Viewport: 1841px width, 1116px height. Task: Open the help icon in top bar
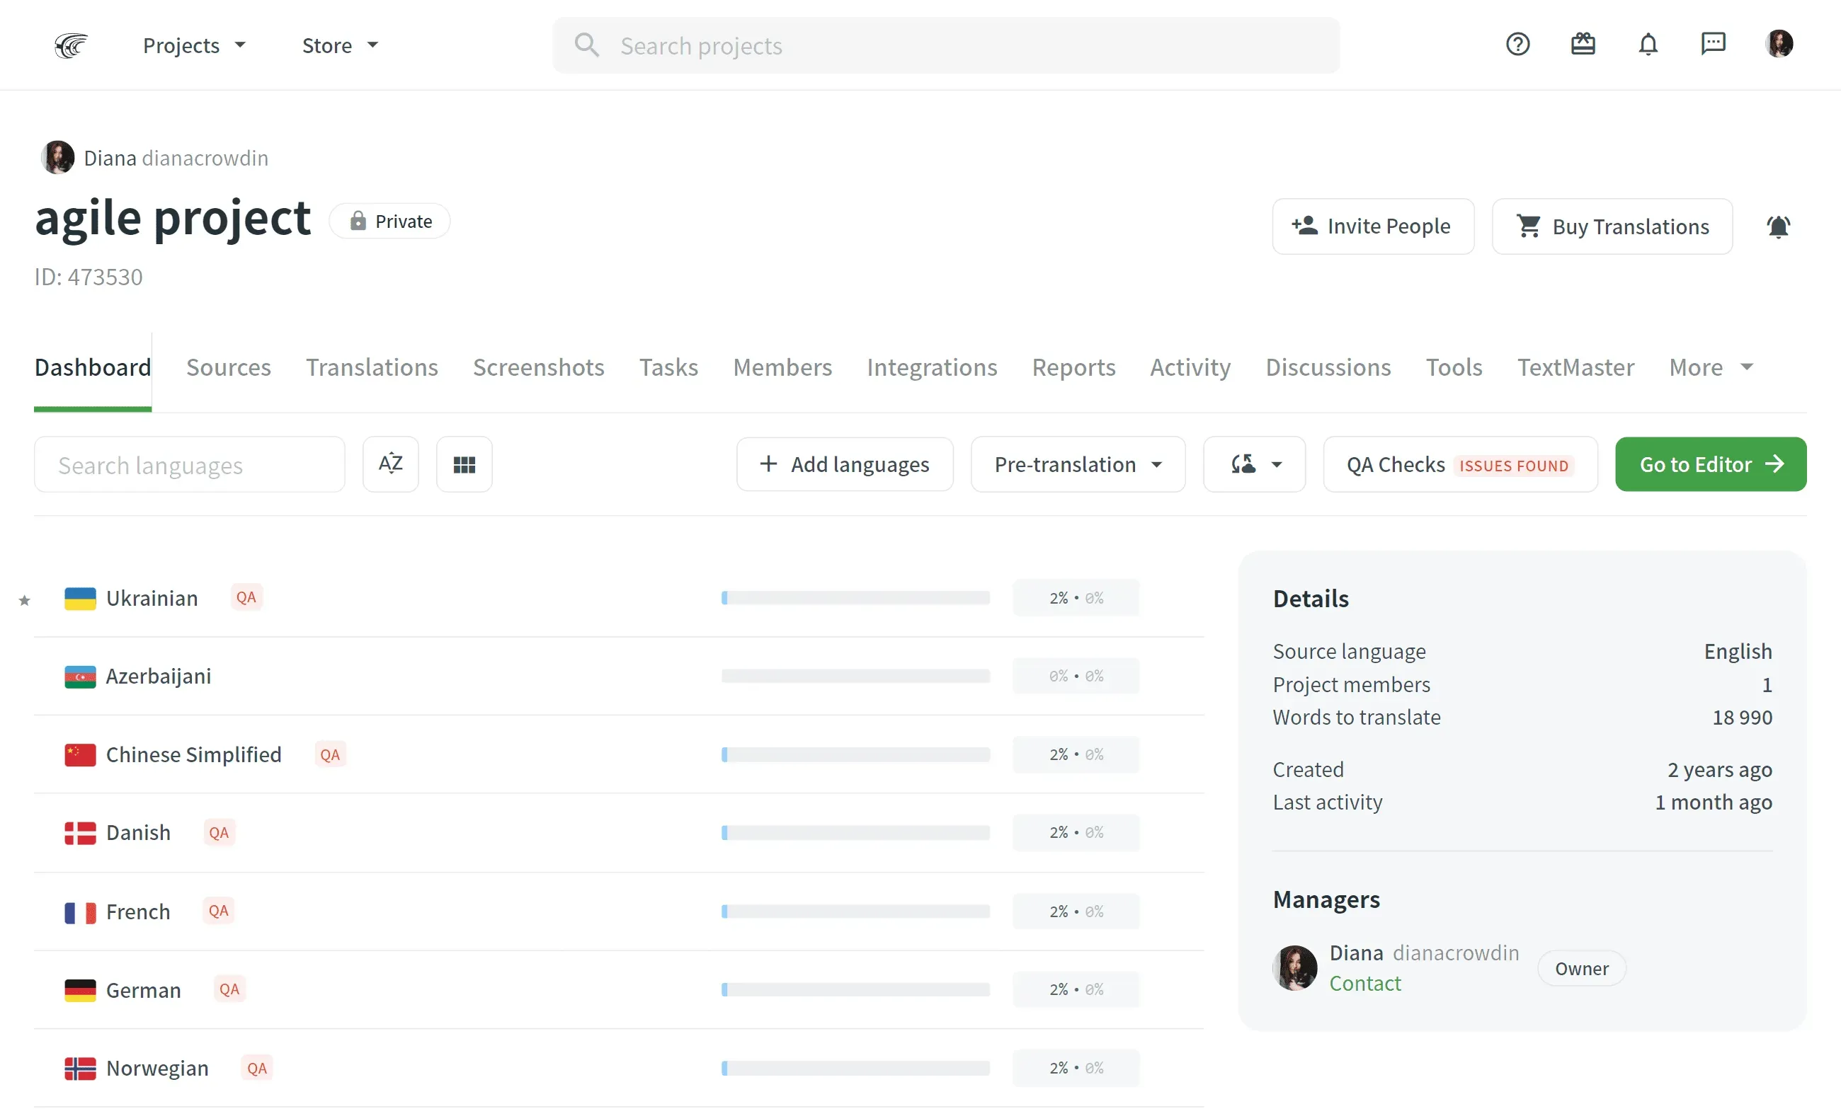[1517, 45]
